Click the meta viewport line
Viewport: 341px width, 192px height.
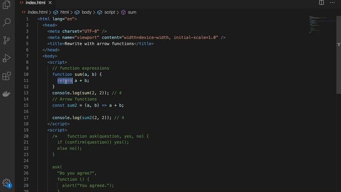click(136, 37)
